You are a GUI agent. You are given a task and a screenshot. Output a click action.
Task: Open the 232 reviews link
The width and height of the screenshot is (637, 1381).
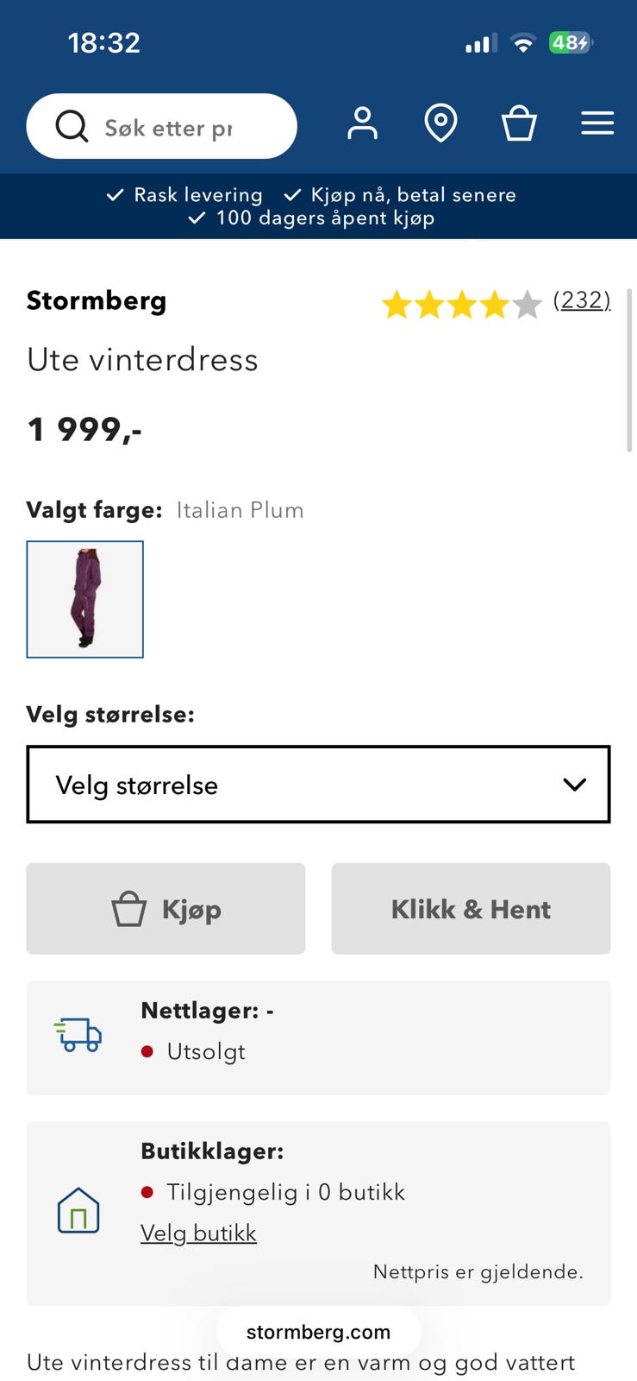click(582, 300)
